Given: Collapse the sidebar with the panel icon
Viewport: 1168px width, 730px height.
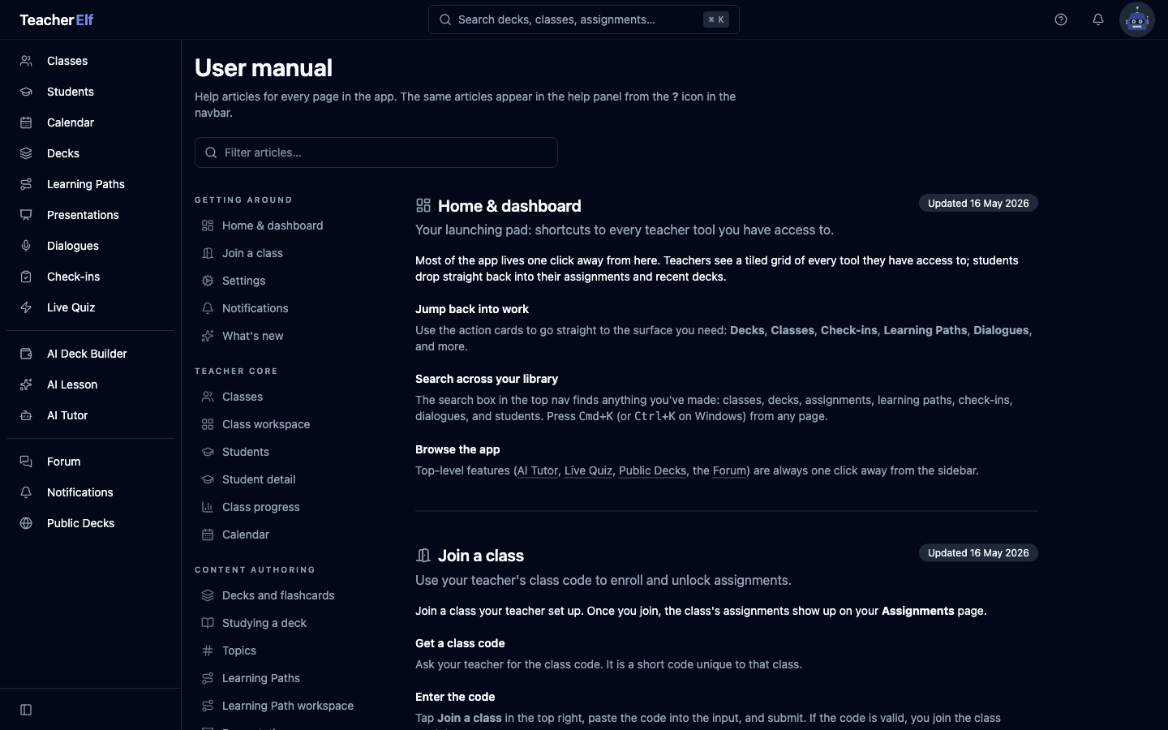Looking at the screenshot, I should (x=26, y=710).
